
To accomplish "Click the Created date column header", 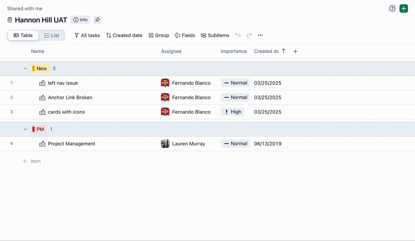I will (266, 51).
